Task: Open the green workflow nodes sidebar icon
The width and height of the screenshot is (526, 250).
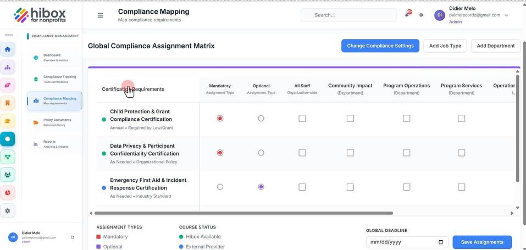Action: click(7, 157)
